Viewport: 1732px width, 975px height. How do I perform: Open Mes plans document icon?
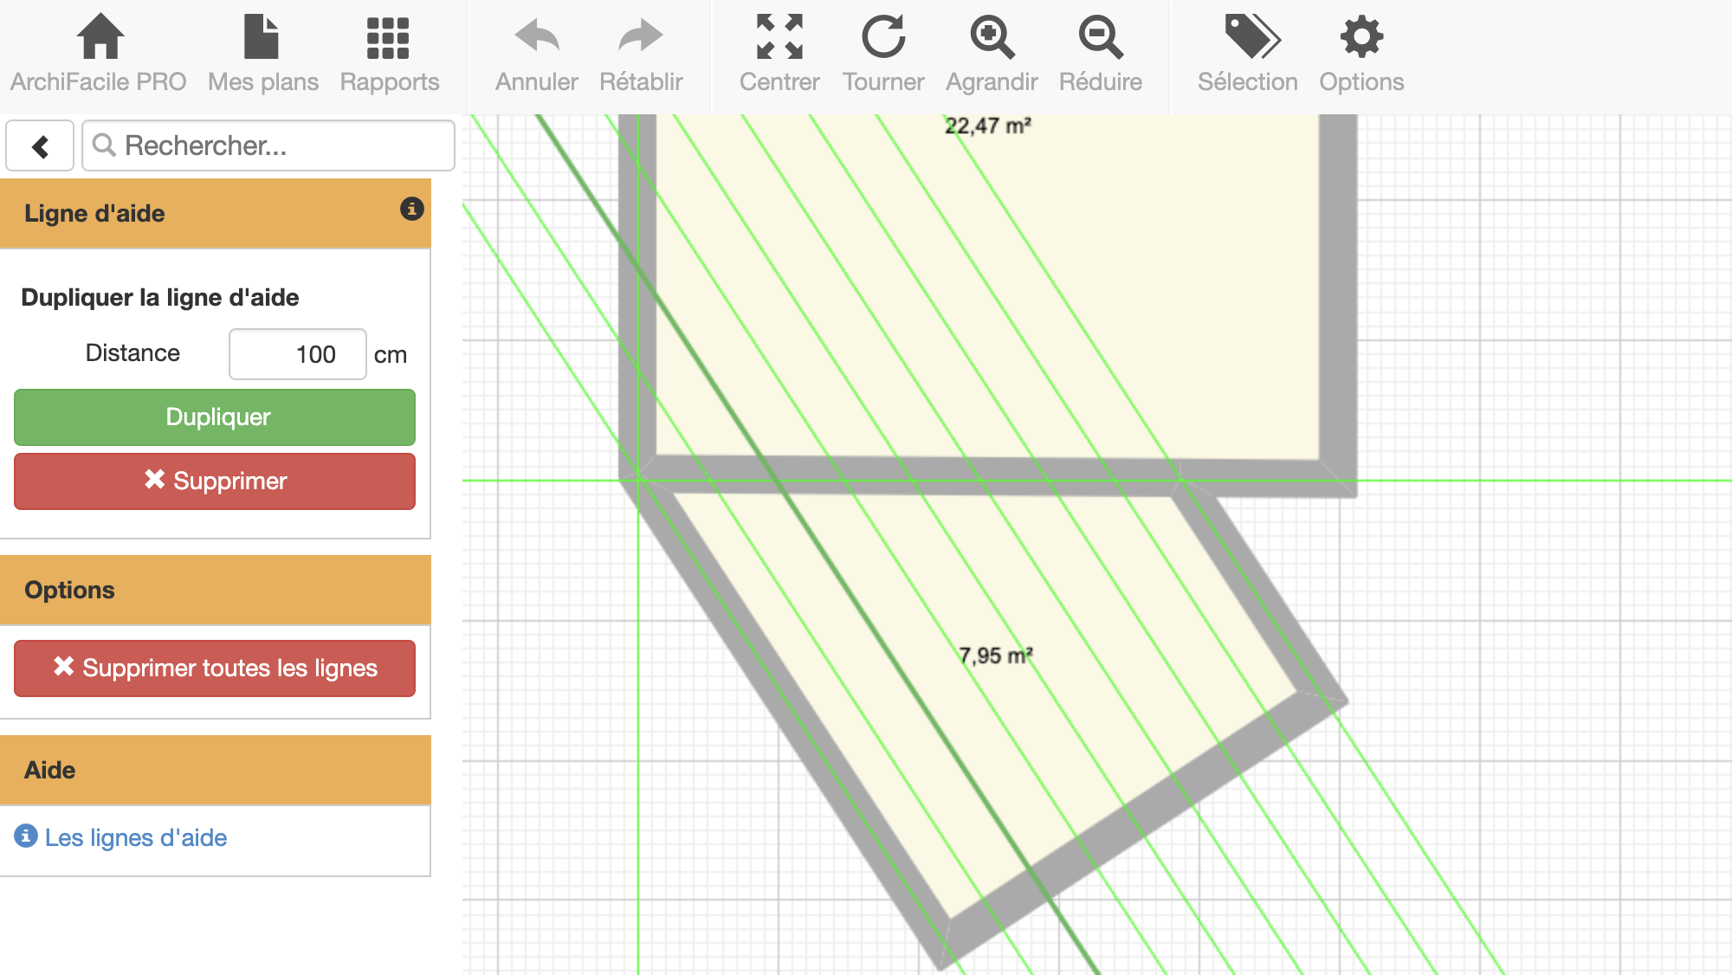tap(262, 38)
